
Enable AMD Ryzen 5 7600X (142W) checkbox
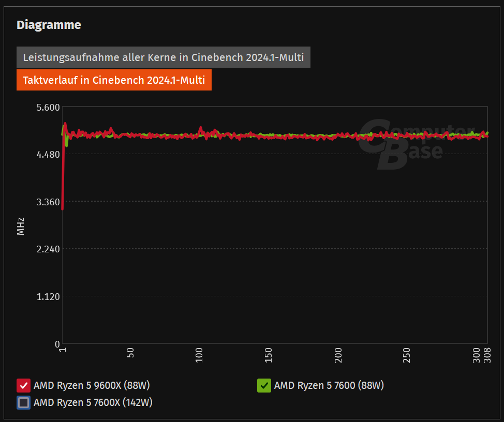tap(23, 402)
